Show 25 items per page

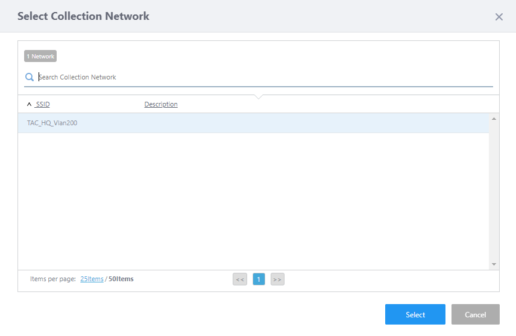coord(92,279)
